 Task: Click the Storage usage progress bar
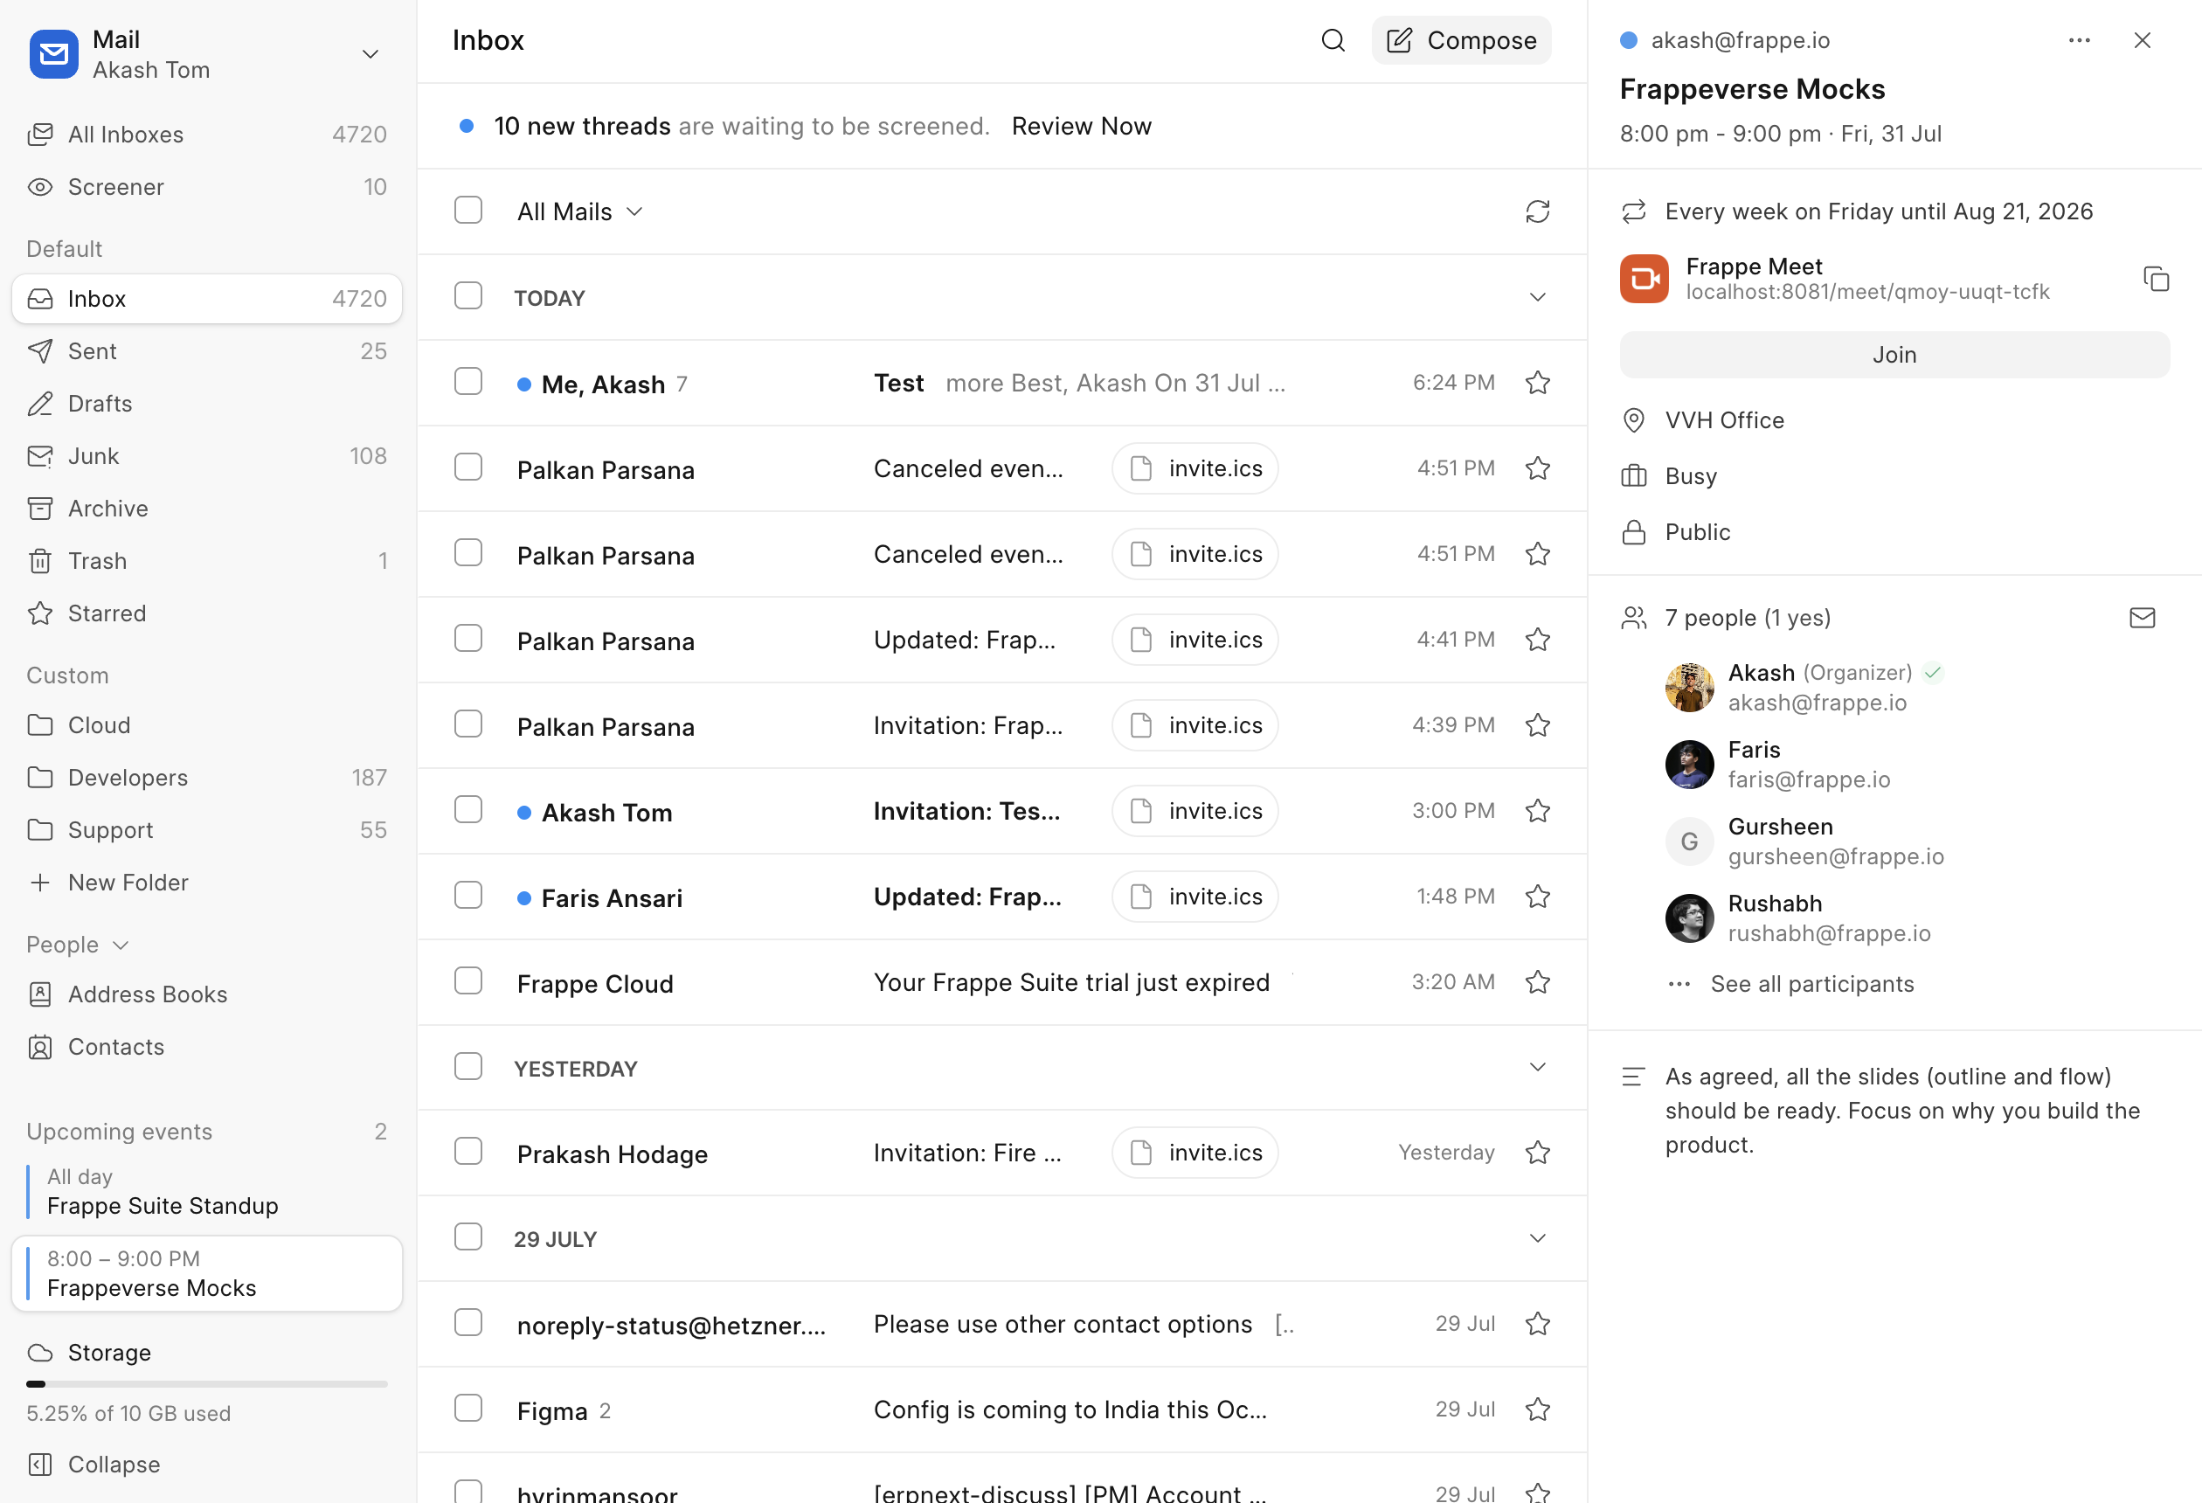point(206,1384)
